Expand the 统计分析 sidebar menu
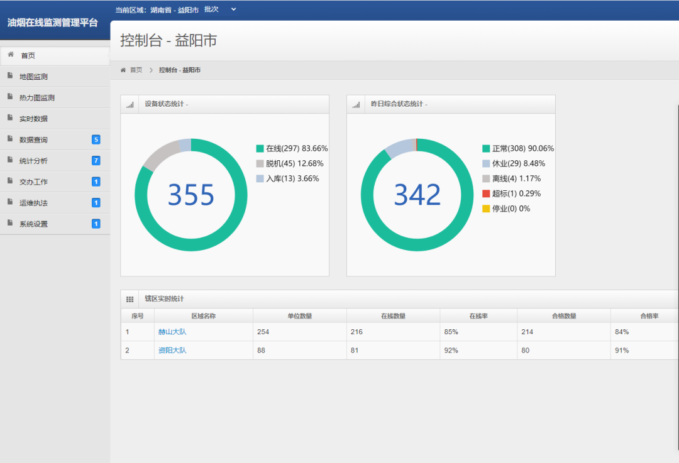 pyautogui.click(x=55, y=161)
